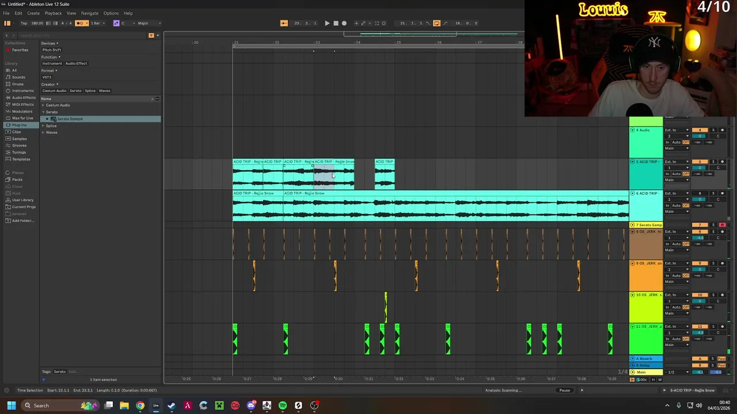Open the Create menu
The image size is (737, 414).
point(33,13)
